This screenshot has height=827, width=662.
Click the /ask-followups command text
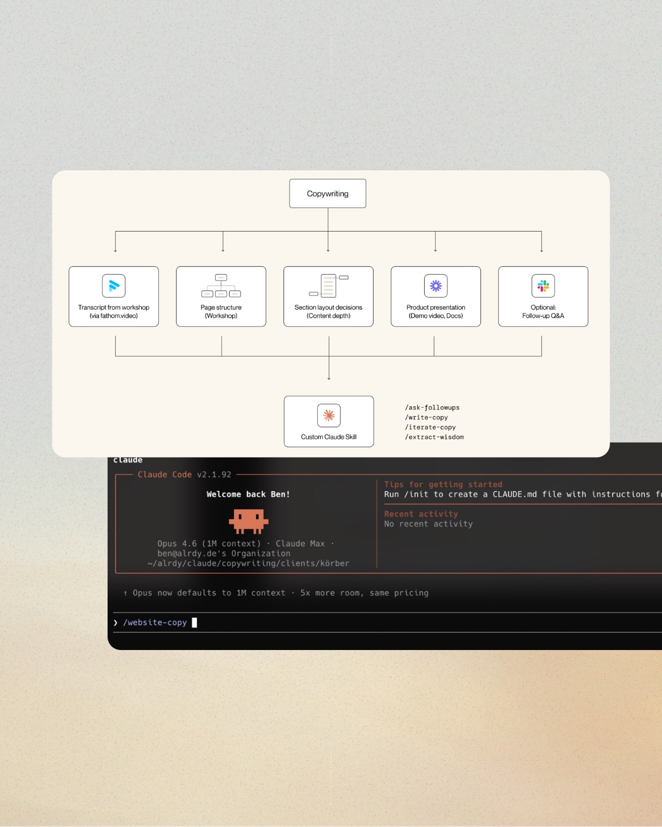click(x=433, y=407)
